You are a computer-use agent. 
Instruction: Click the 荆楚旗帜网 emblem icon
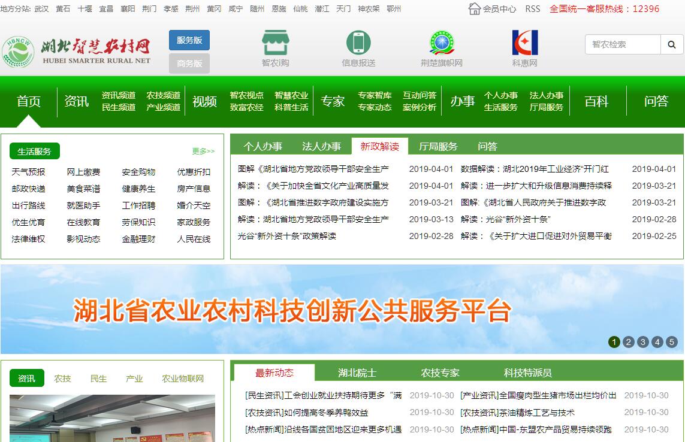[442, 43]
